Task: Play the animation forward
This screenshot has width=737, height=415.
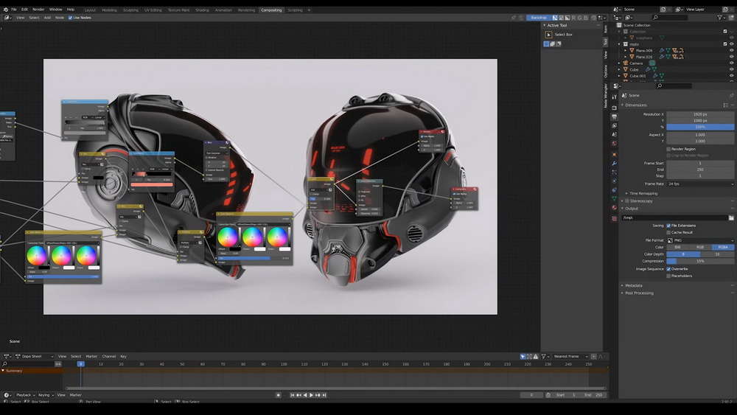Action: 311,395
